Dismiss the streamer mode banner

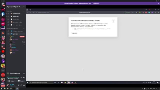(158, 3)
